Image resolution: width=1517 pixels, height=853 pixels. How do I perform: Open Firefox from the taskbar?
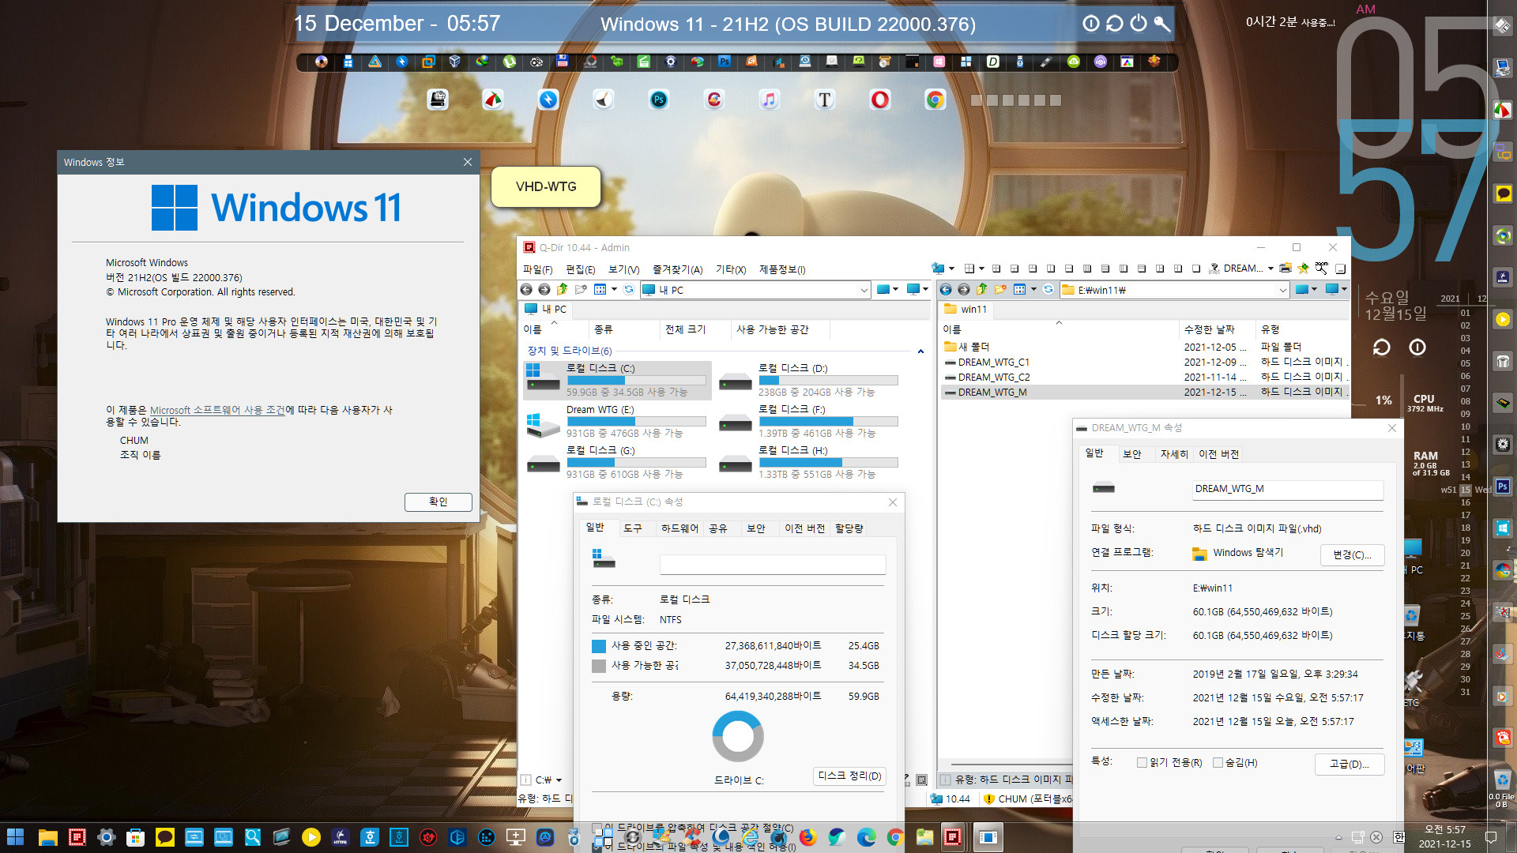[807, 837]
